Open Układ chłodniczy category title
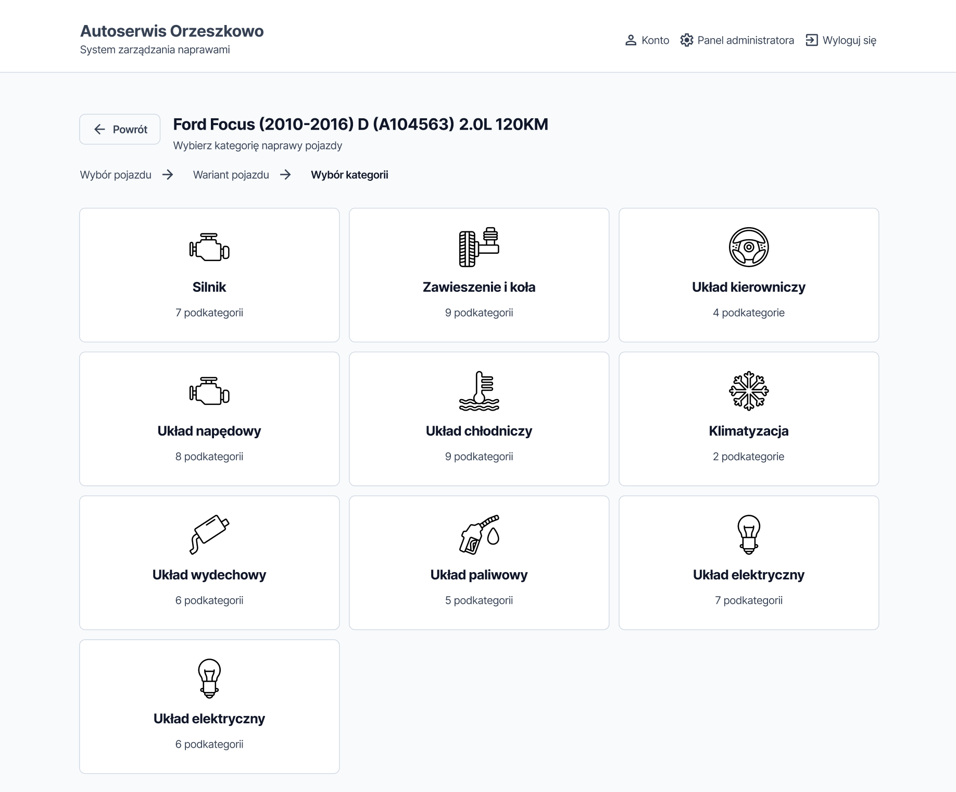Image resolution: width=956 pixels, height=792 pixels. click(x=479, y=431)
